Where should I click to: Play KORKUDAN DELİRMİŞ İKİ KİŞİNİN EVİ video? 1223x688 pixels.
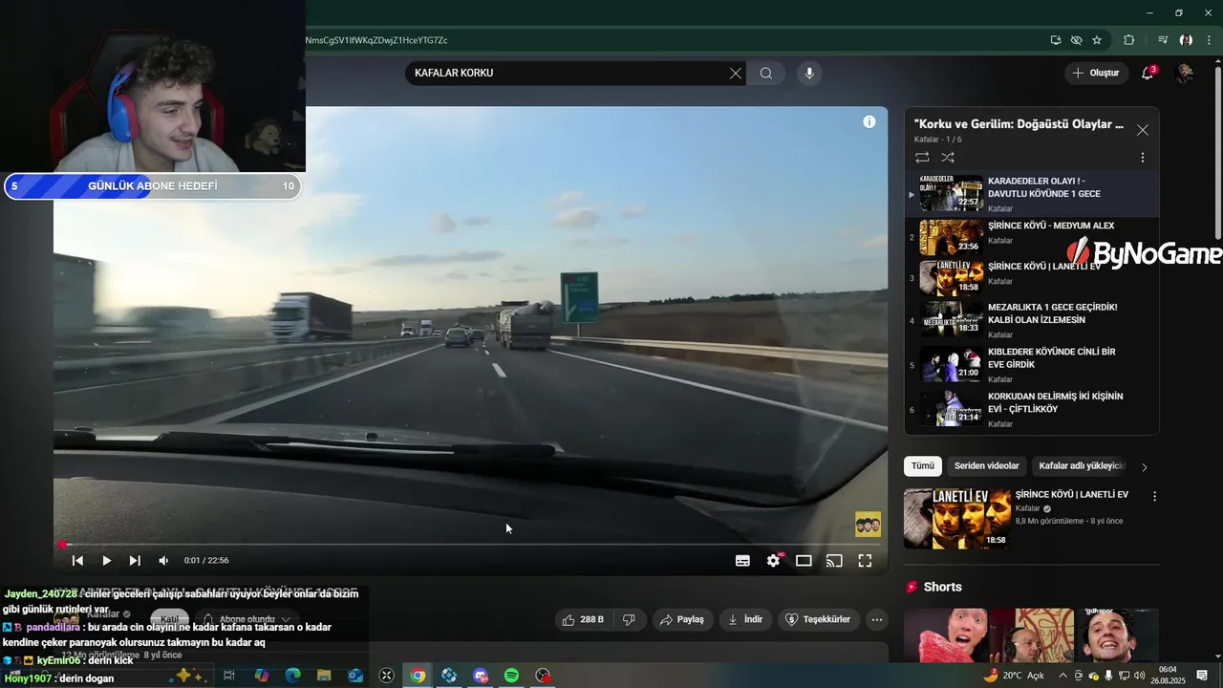(1032, 409)
